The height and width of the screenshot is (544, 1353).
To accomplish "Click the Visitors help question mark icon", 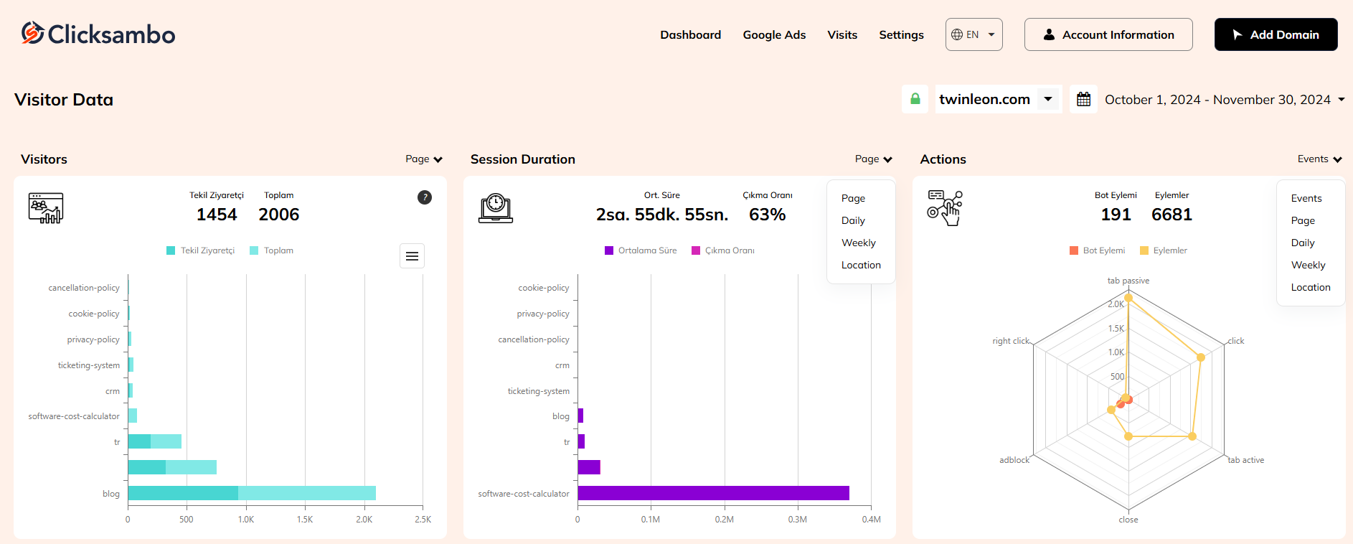I will pos(425,197).
